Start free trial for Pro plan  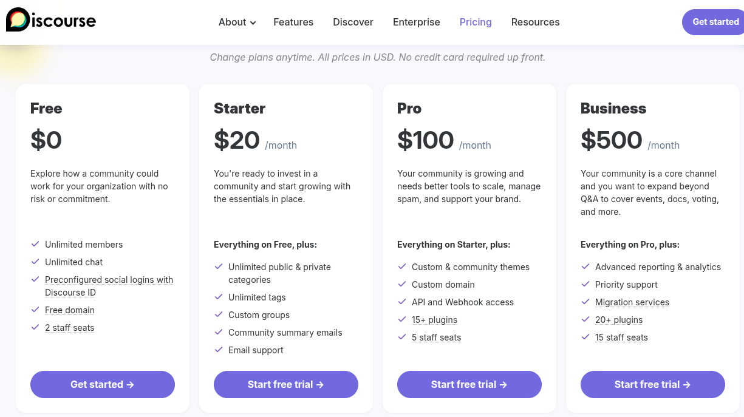tap(469, 384)
